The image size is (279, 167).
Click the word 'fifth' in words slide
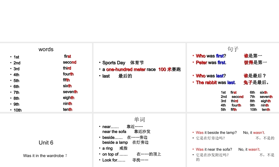pyautogui.click(x=66, y=80)
